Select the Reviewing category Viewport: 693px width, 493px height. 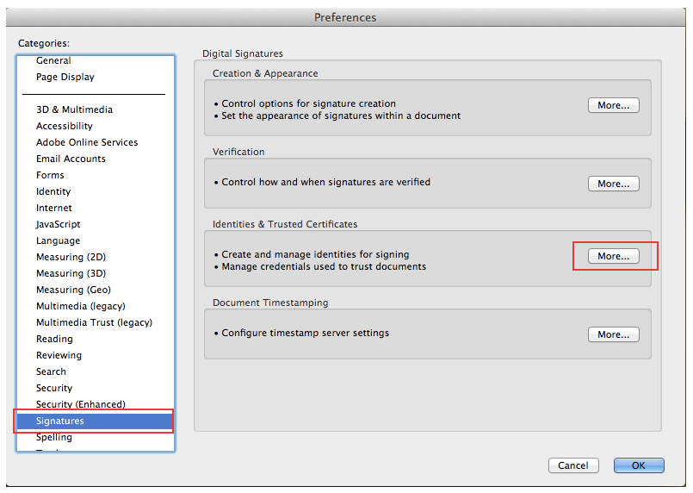click(59, 356)
